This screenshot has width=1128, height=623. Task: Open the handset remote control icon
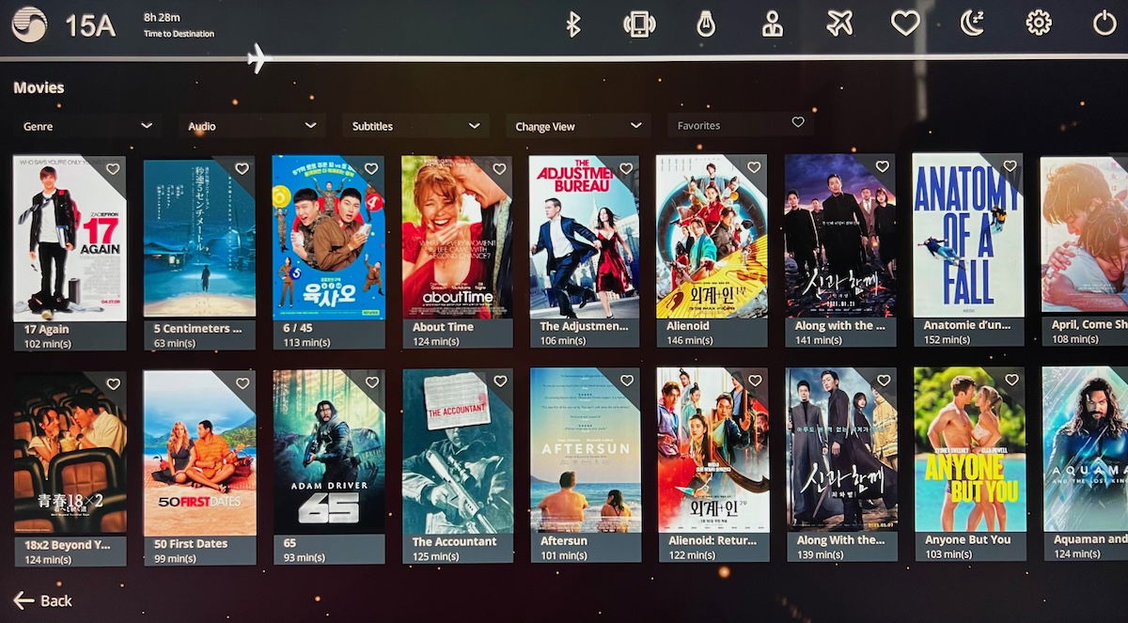pyautogui.click(x=639, y=23)
